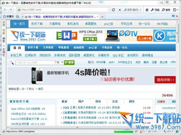Open the 杀毒软件 category link

tap(104, 55)
